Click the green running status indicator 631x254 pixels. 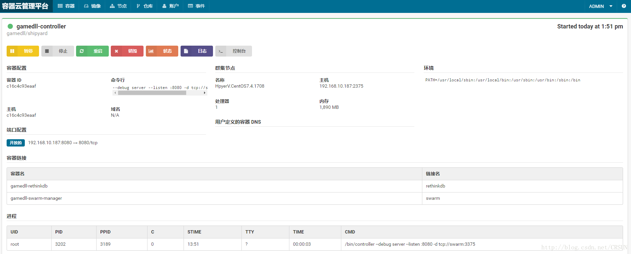tap(10, 26)
